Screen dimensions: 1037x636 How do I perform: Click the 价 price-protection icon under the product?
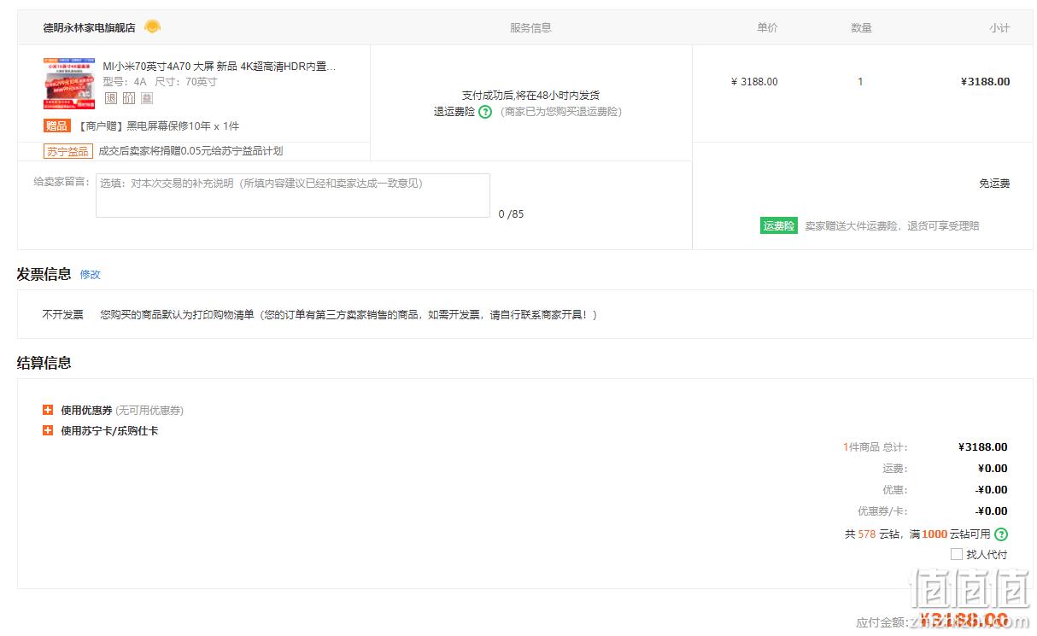coord(128,98)
